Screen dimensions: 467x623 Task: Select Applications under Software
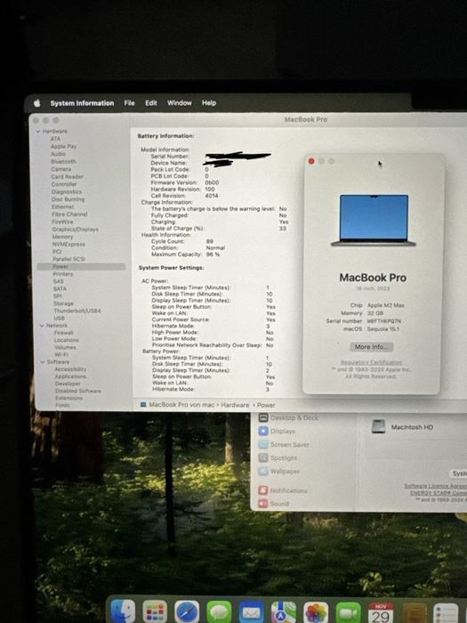click(x=70, y=376)
